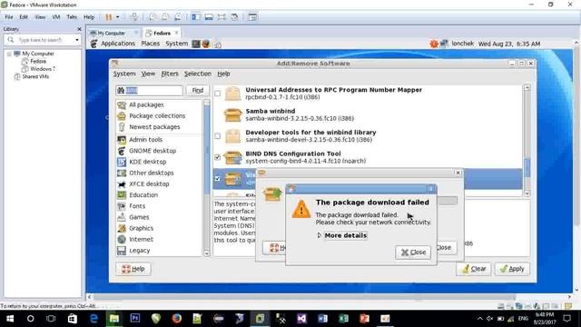The image size is (581, 327).
Task: Open the library search dropdown arrow
Action: point(76,40)
